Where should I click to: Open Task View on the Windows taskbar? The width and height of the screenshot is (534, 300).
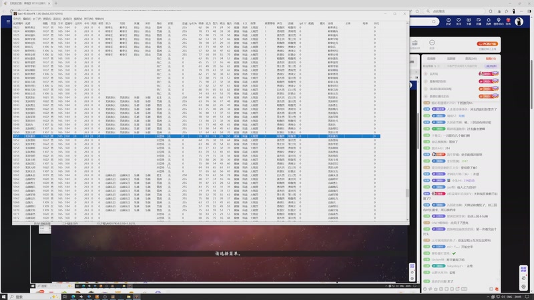point(65,297)
